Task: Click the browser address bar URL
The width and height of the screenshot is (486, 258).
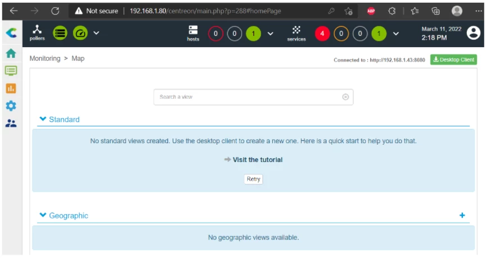Action: pyautogui.click(x=205, y=11)
